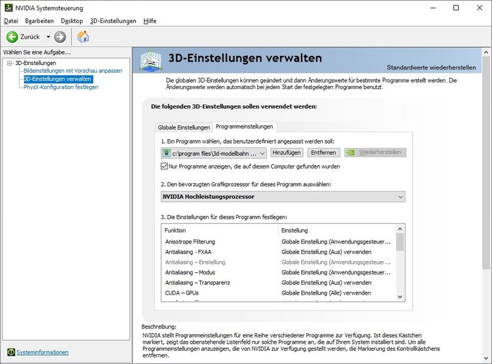Click the Wiederherstellen button

[375, 153]
